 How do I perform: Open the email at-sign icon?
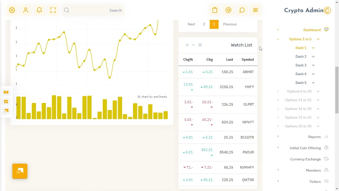click(x=228, y=10)
